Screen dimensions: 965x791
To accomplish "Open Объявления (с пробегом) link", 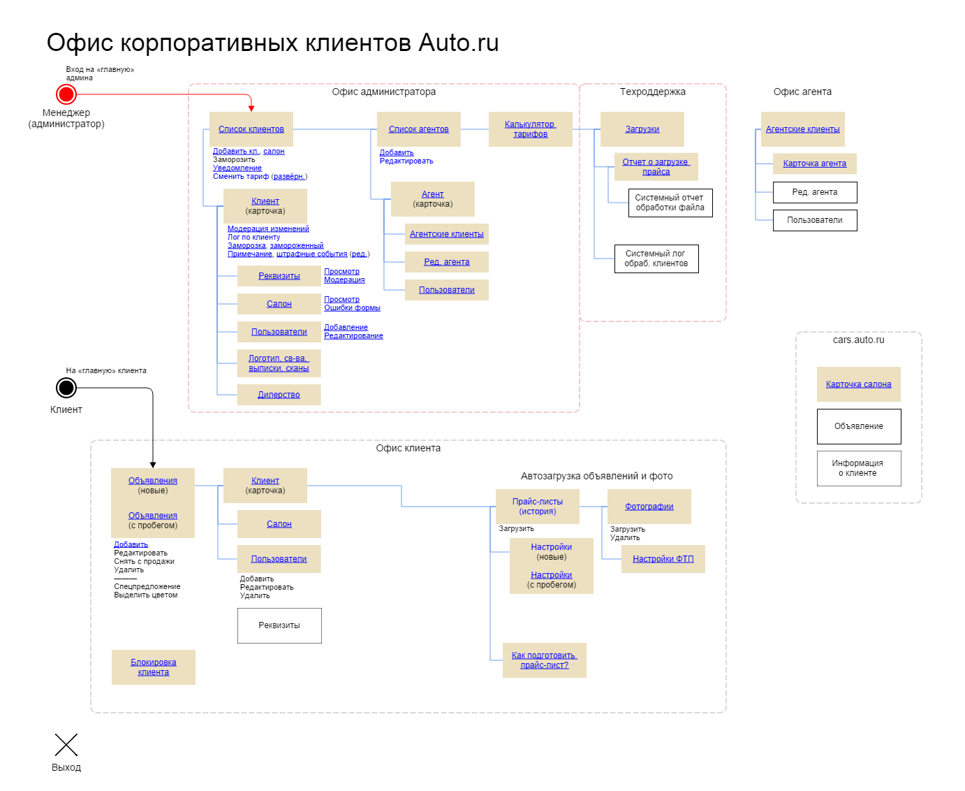I will (x=153, y=516).
